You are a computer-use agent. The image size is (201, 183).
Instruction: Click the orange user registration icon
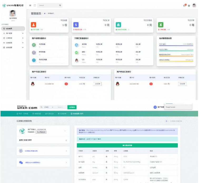pyautogui.click(x=33, y=25)
